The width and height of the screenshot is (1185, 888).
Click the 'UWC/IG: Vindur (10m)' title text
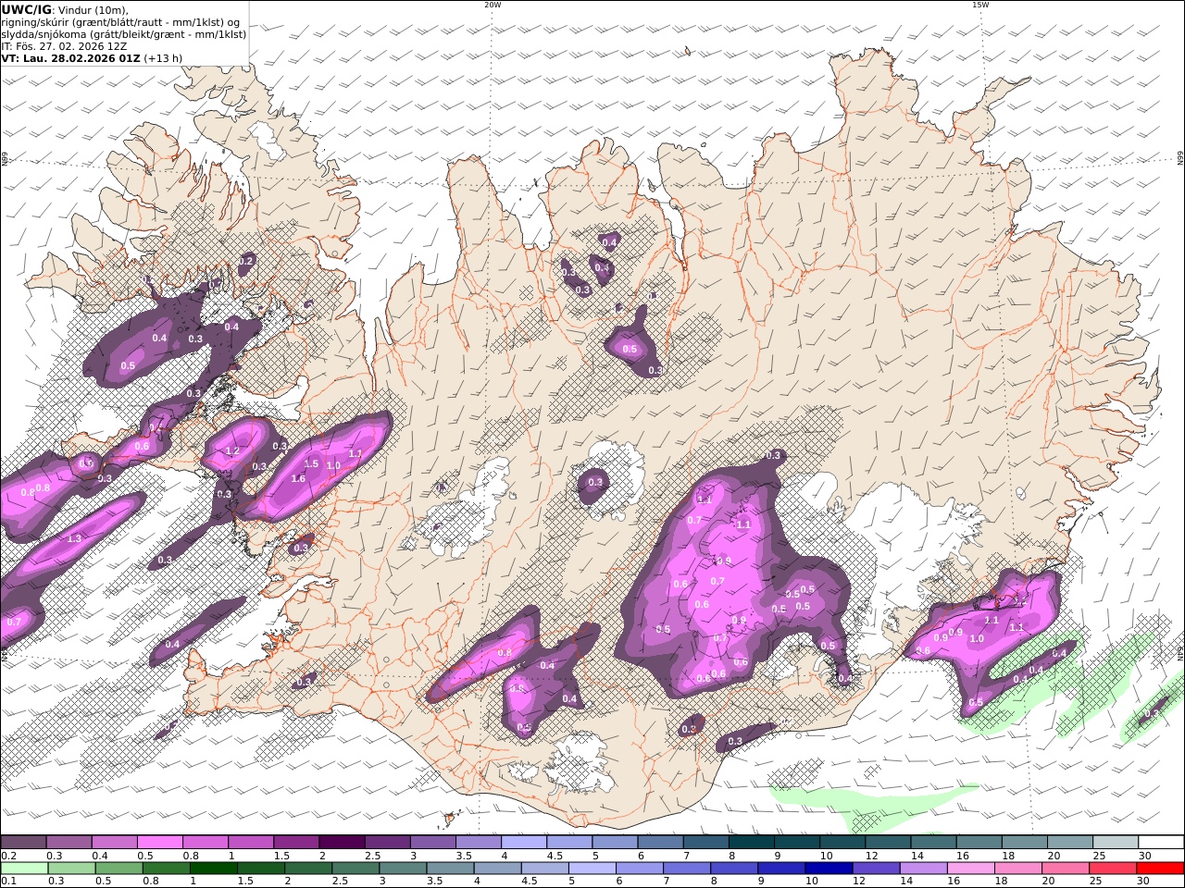pos(65,10)
